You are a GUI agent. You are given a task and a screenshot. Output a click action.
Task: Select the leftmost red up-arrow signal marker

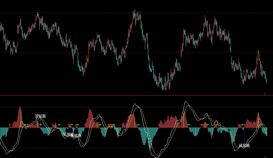[10, 125]
